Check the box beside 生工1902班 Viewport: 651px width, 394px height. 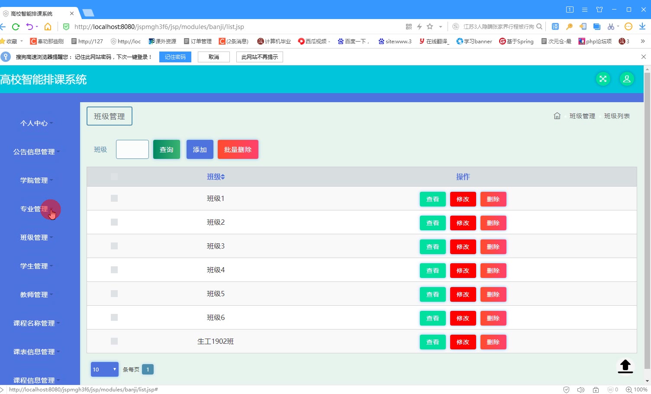[x=114, y=341]
